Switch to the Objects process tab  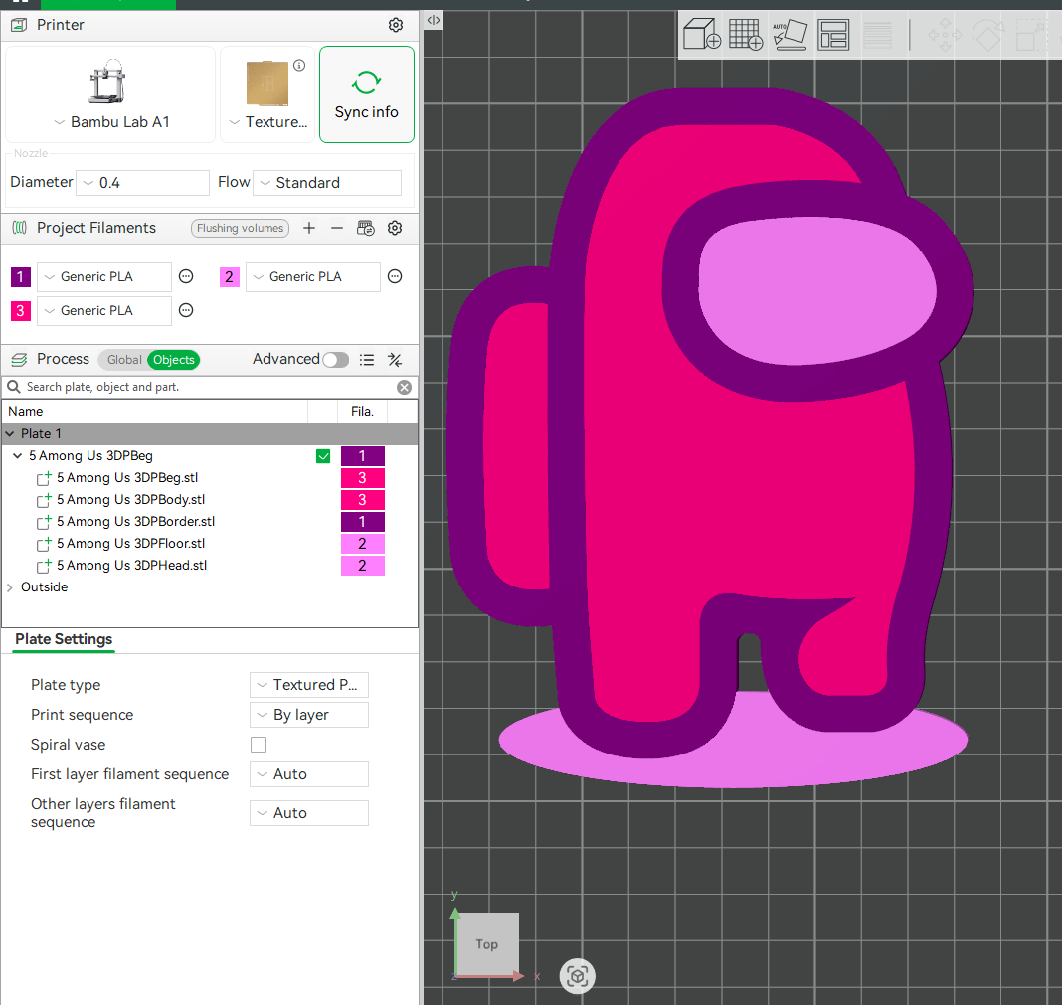(x=173, y=359)
